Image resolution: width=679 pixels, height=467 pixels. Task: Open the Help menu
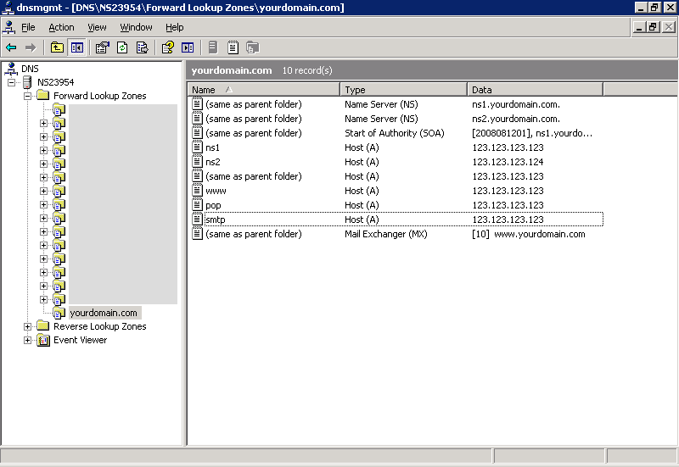tap(175, 27)
